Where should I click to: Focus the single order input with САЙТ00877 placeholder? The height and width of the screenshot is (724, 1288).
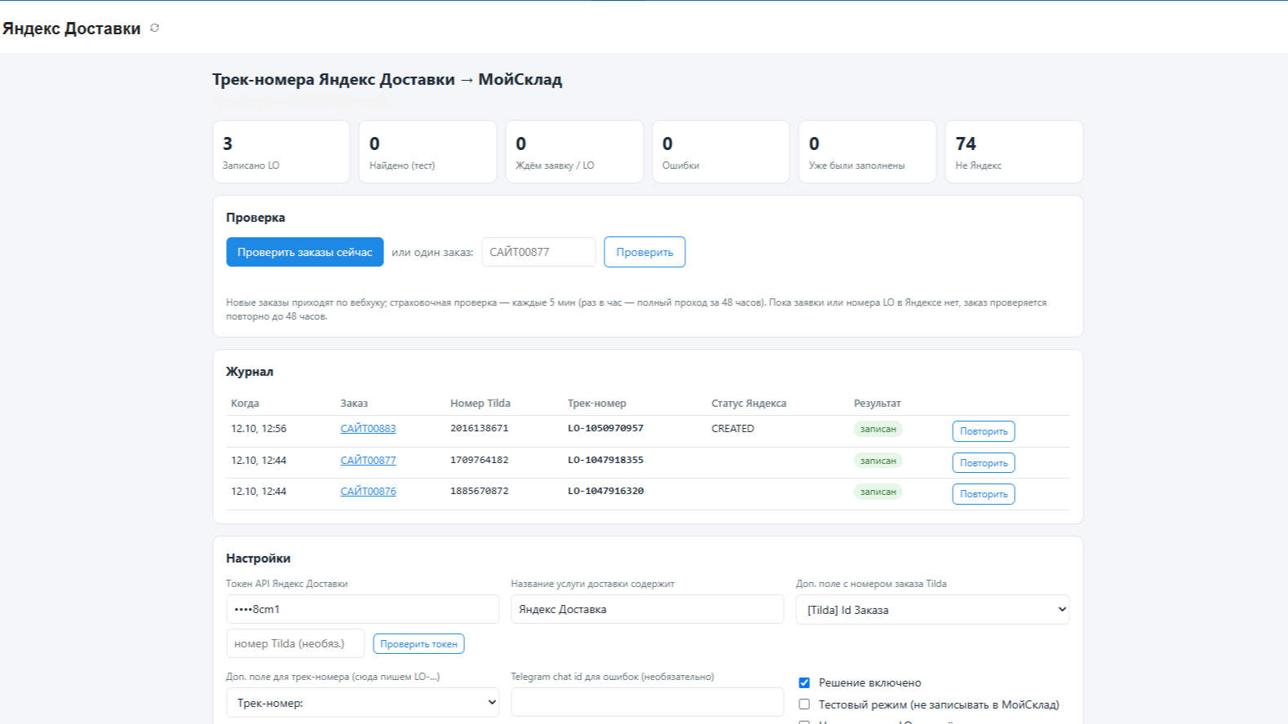click(538, 252)
